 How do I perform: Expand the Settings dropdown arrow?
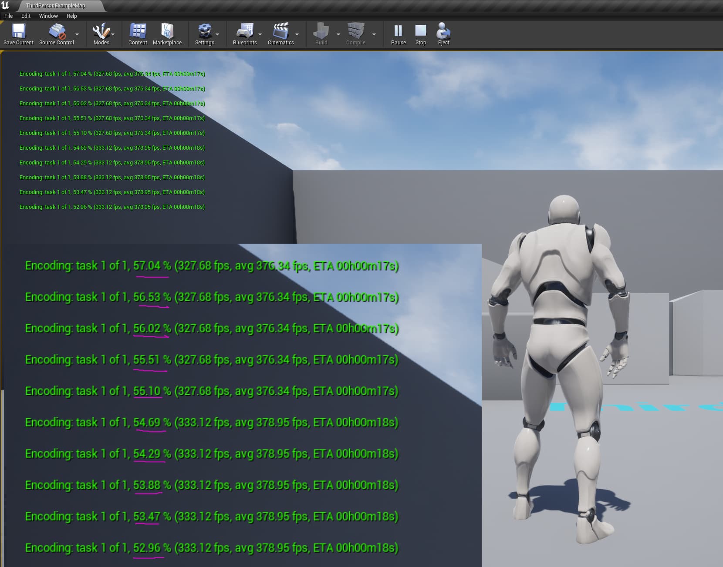tap(217, 34)
